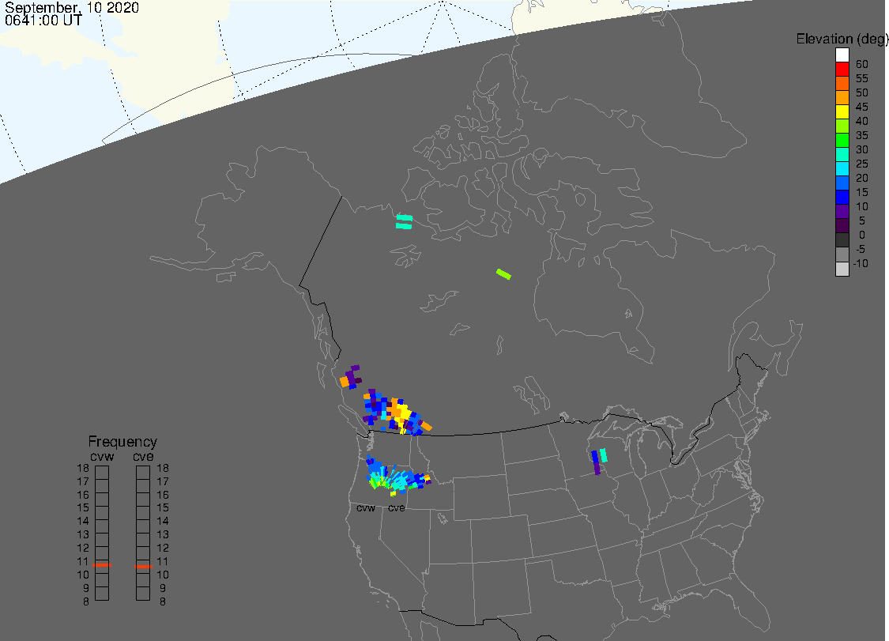Click 14 right of the cve frequency column
889x641 pixels.
(x=163, y=521)
